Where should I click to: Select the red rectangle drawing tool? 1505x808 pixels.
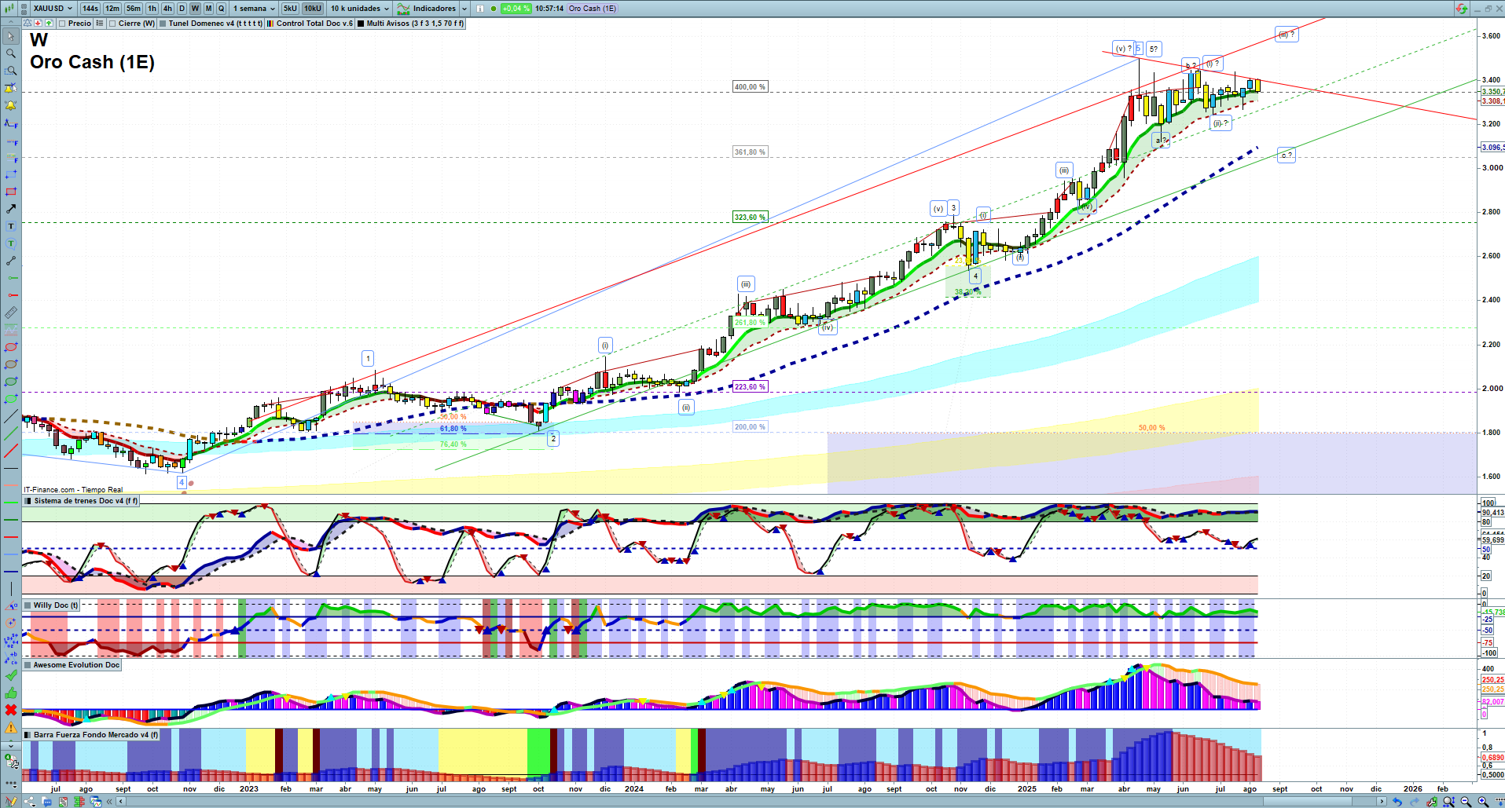tap(11, 192)
